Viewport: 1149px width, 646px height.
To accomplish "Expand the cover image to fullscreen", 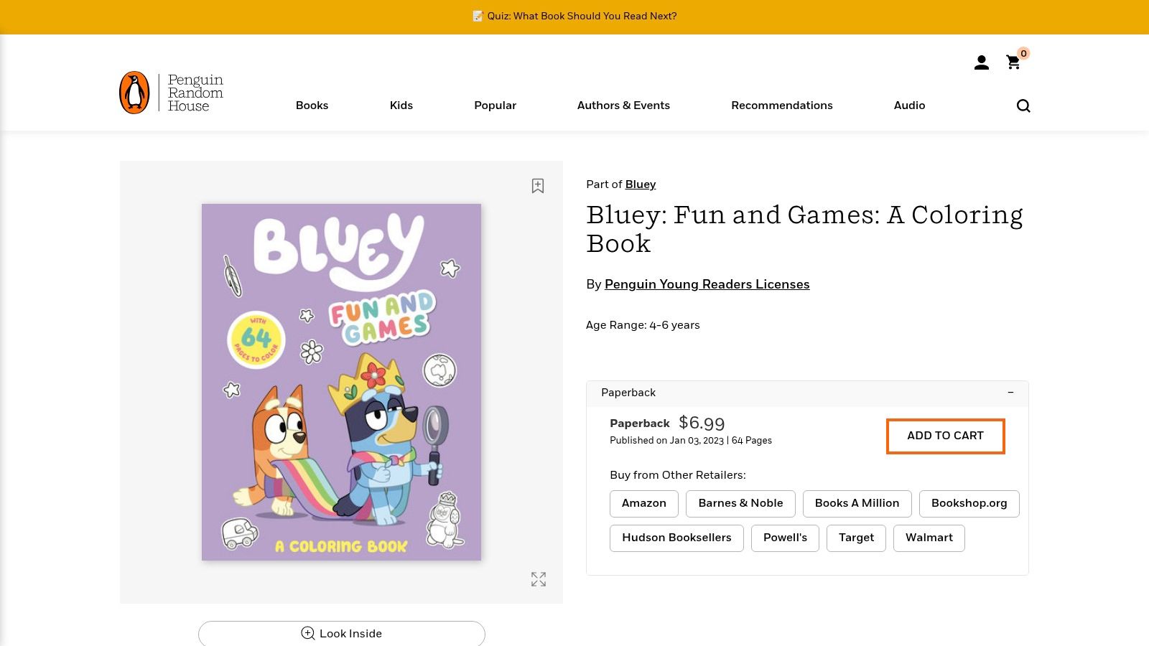I will click(539, 579).
